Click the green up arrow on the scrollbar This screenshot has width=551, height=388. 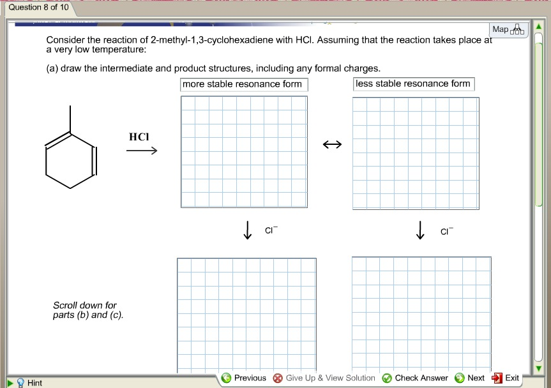pos(540,26)
